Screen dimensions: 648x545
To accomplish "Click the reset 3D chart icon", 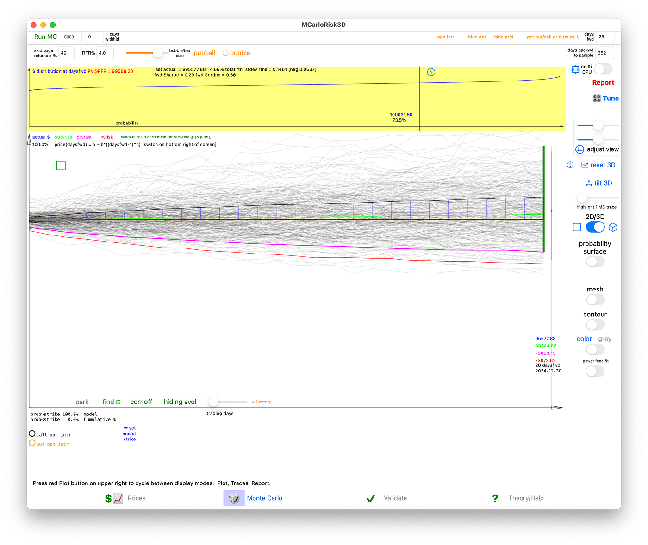I will (585, 165).
